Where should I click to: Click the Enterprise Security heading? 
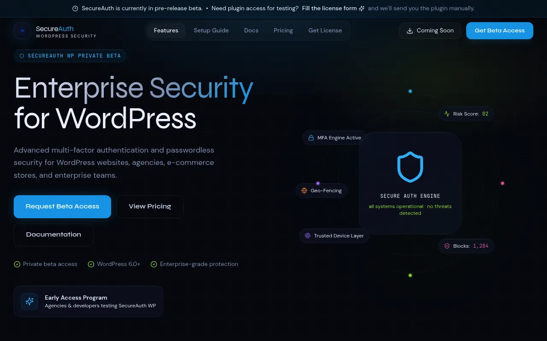[x=134, y=88]
